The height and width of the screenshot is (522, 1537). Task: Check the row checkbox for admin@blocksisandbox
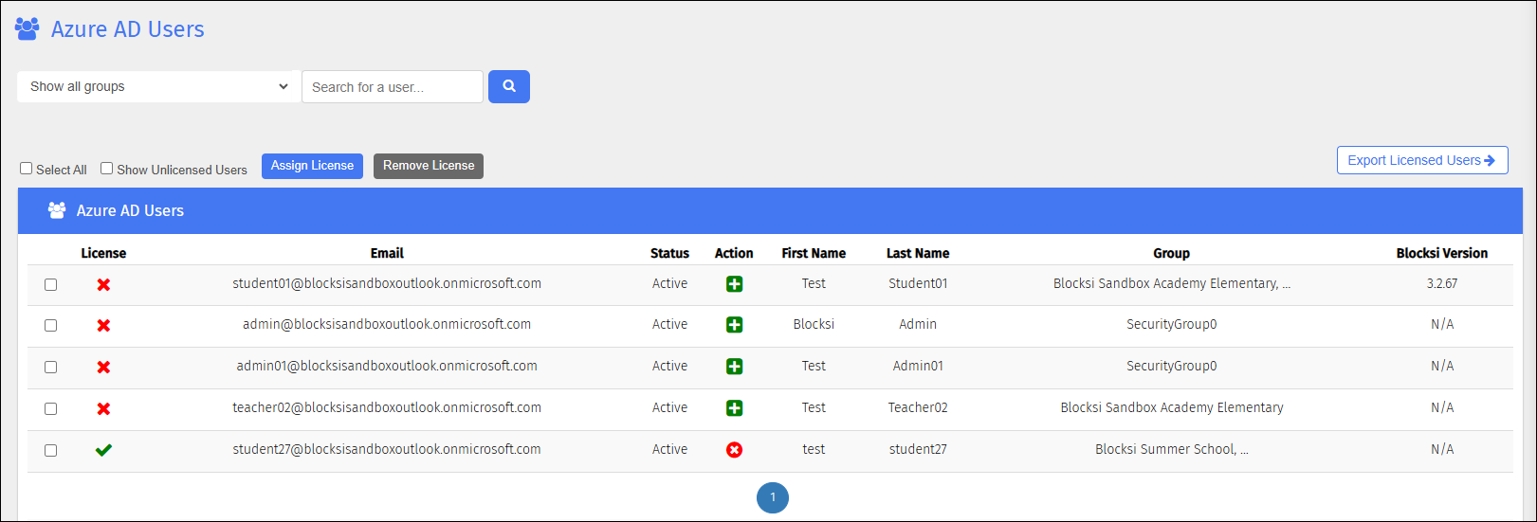click(51, 325)
